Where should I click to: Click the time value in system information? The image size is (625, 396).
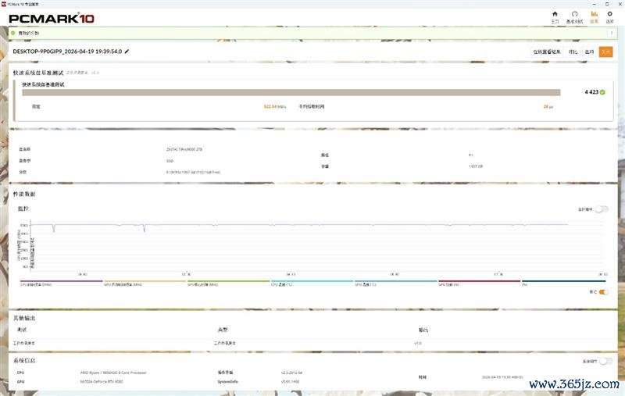(502, 377)
